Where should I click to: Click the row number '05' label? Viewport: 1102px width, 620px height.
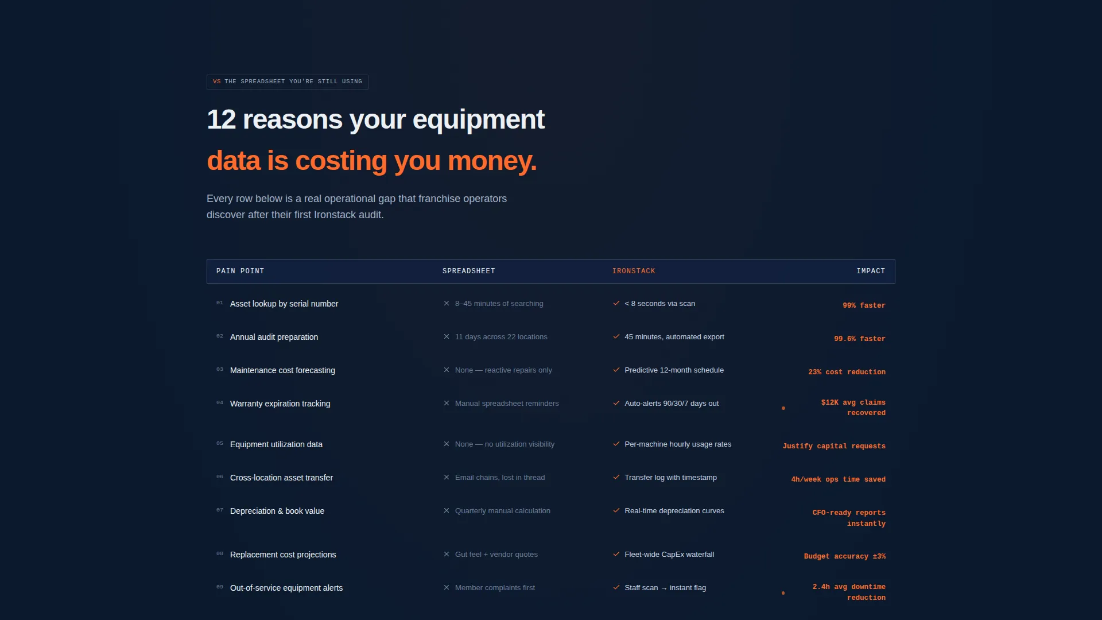click(x=220, y=443)
